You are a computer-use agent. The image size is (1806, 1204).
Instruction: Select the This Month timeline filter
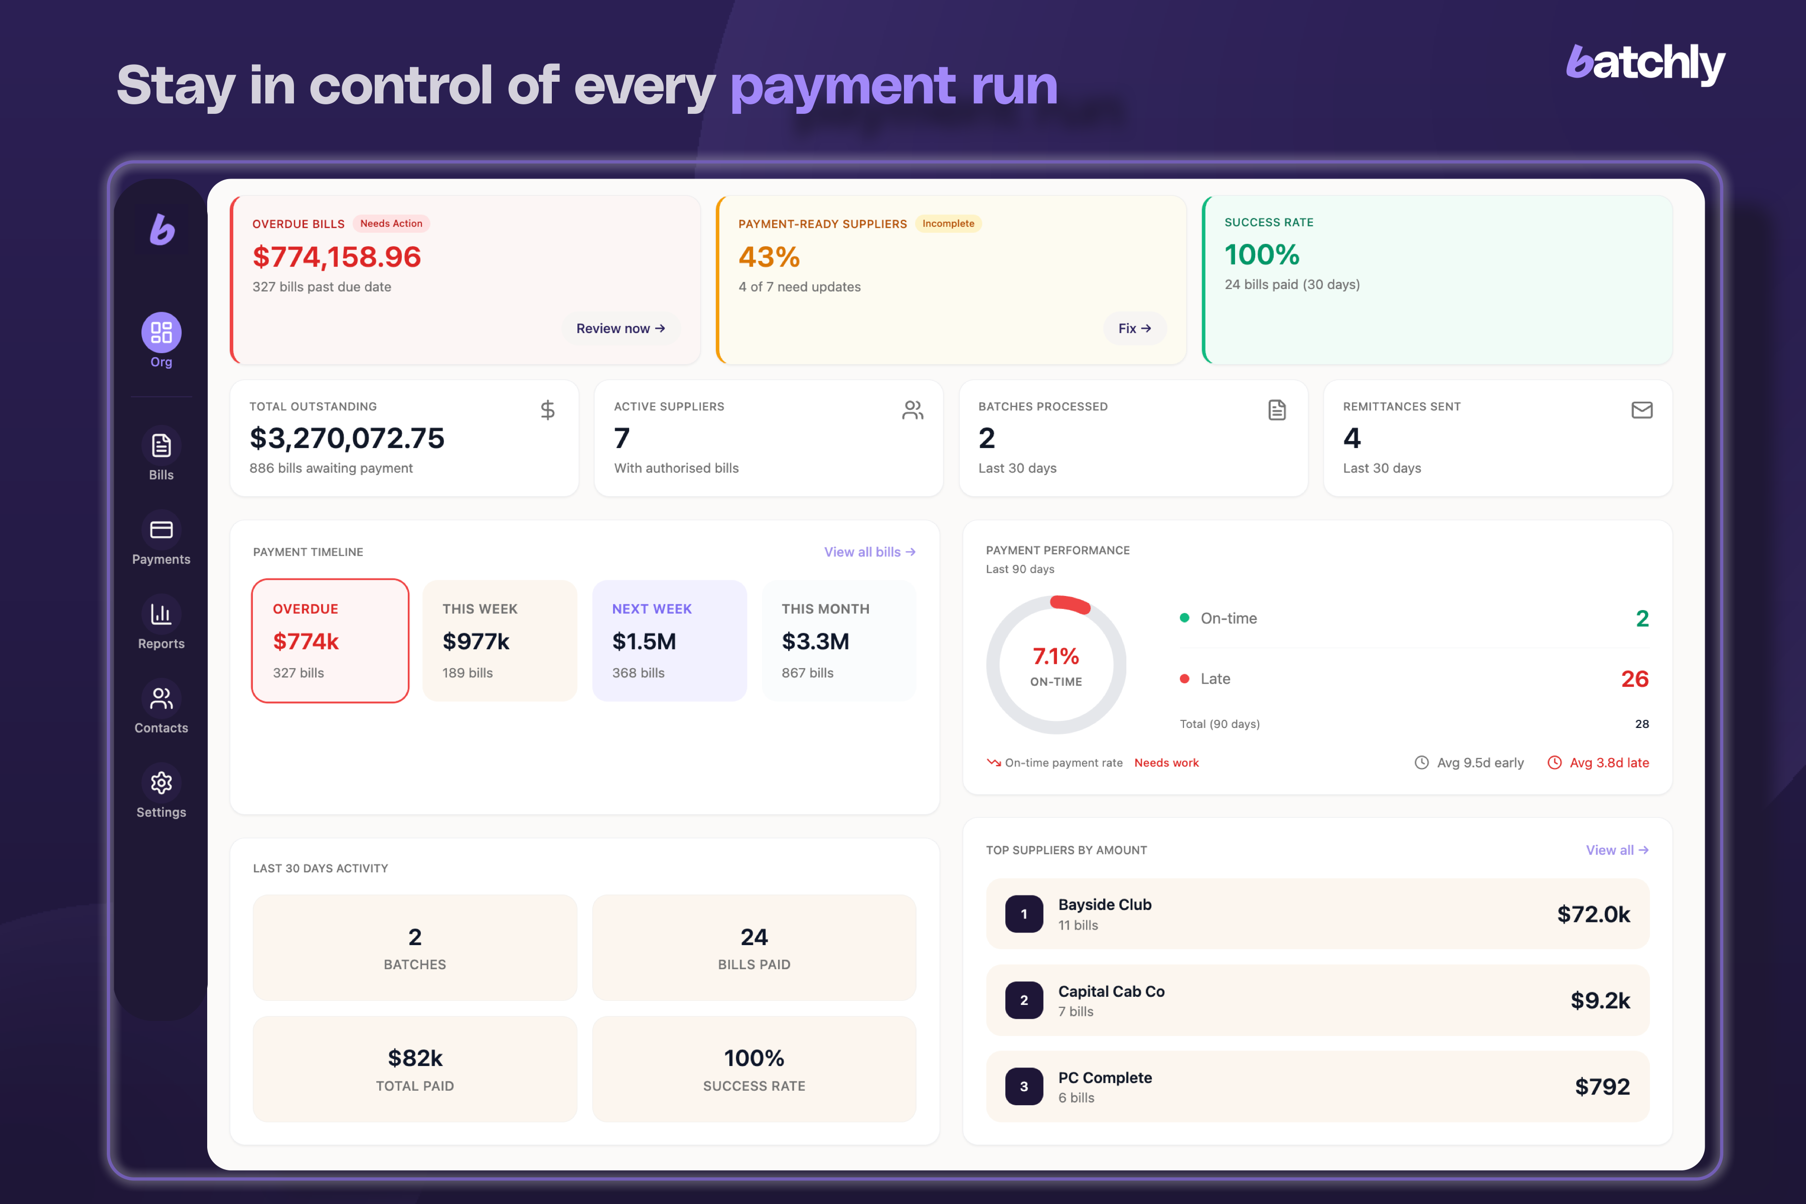click(x=839, y=640)
